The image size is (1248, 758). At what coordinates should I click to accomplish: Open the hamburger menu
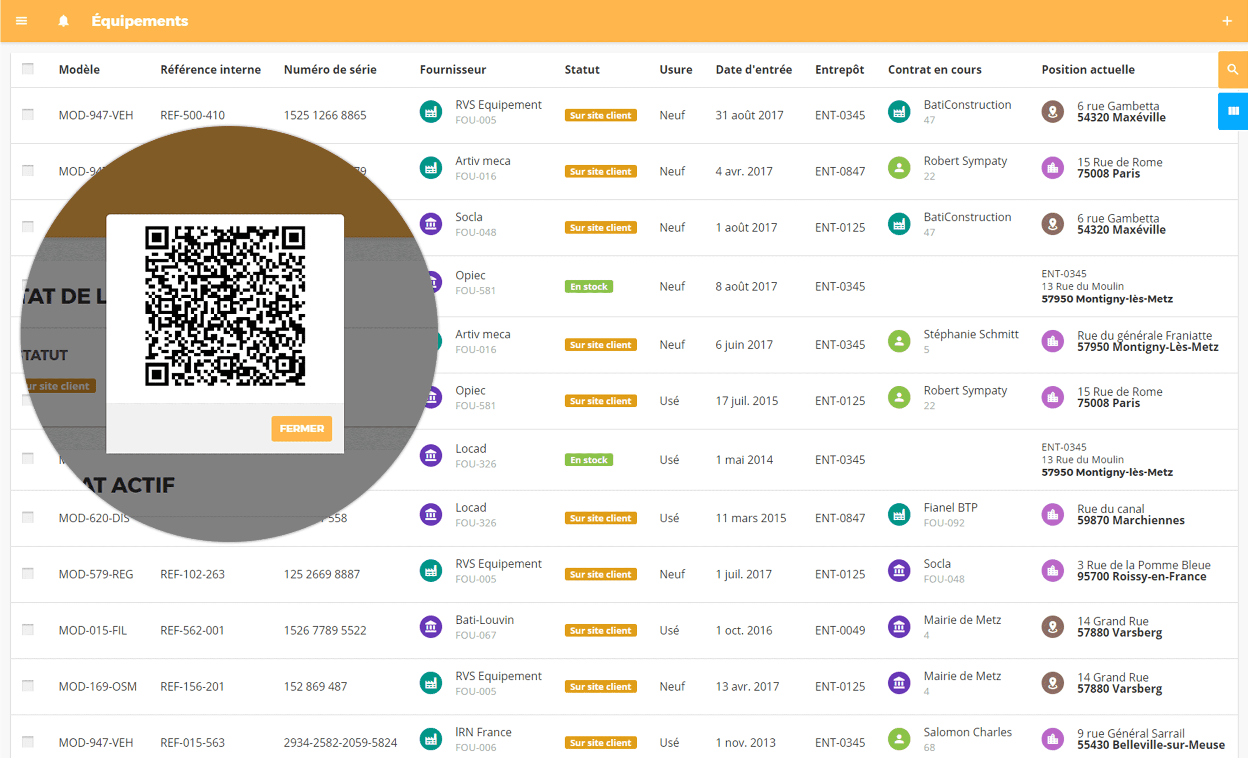point(21,21)
